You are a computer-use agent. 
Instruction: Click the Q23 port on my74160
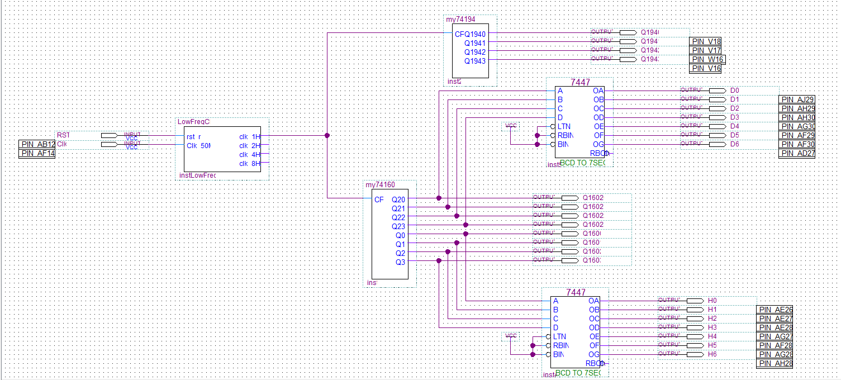click(x=398, y=226)
